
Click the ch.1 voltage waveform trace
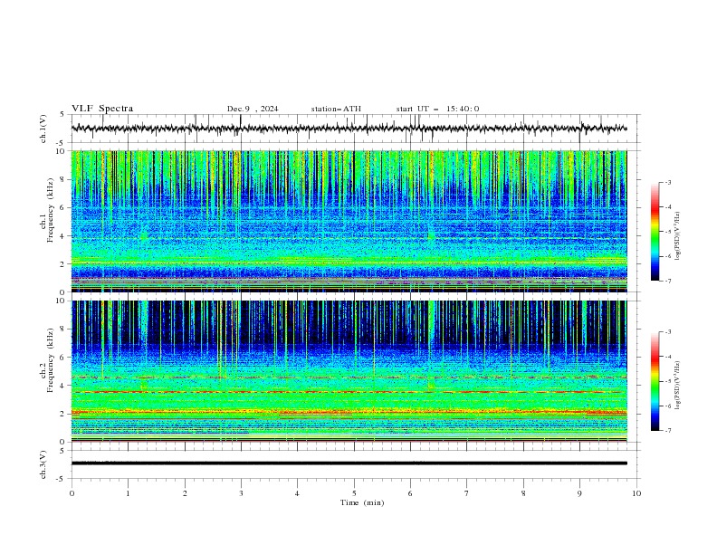(x=349, y=129)
